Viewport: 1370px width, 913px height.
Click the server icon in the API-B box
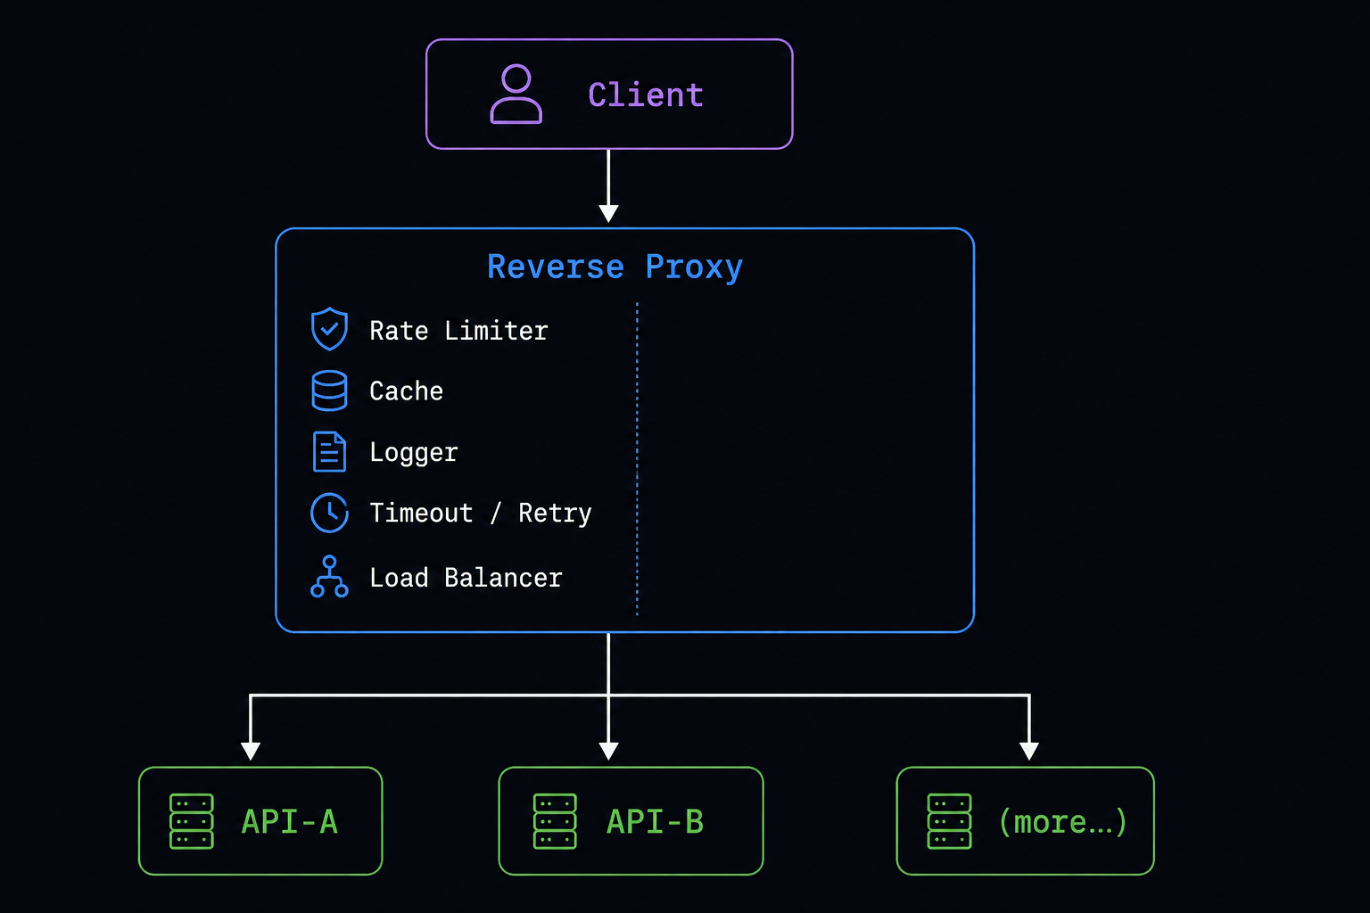coord(555,821)
